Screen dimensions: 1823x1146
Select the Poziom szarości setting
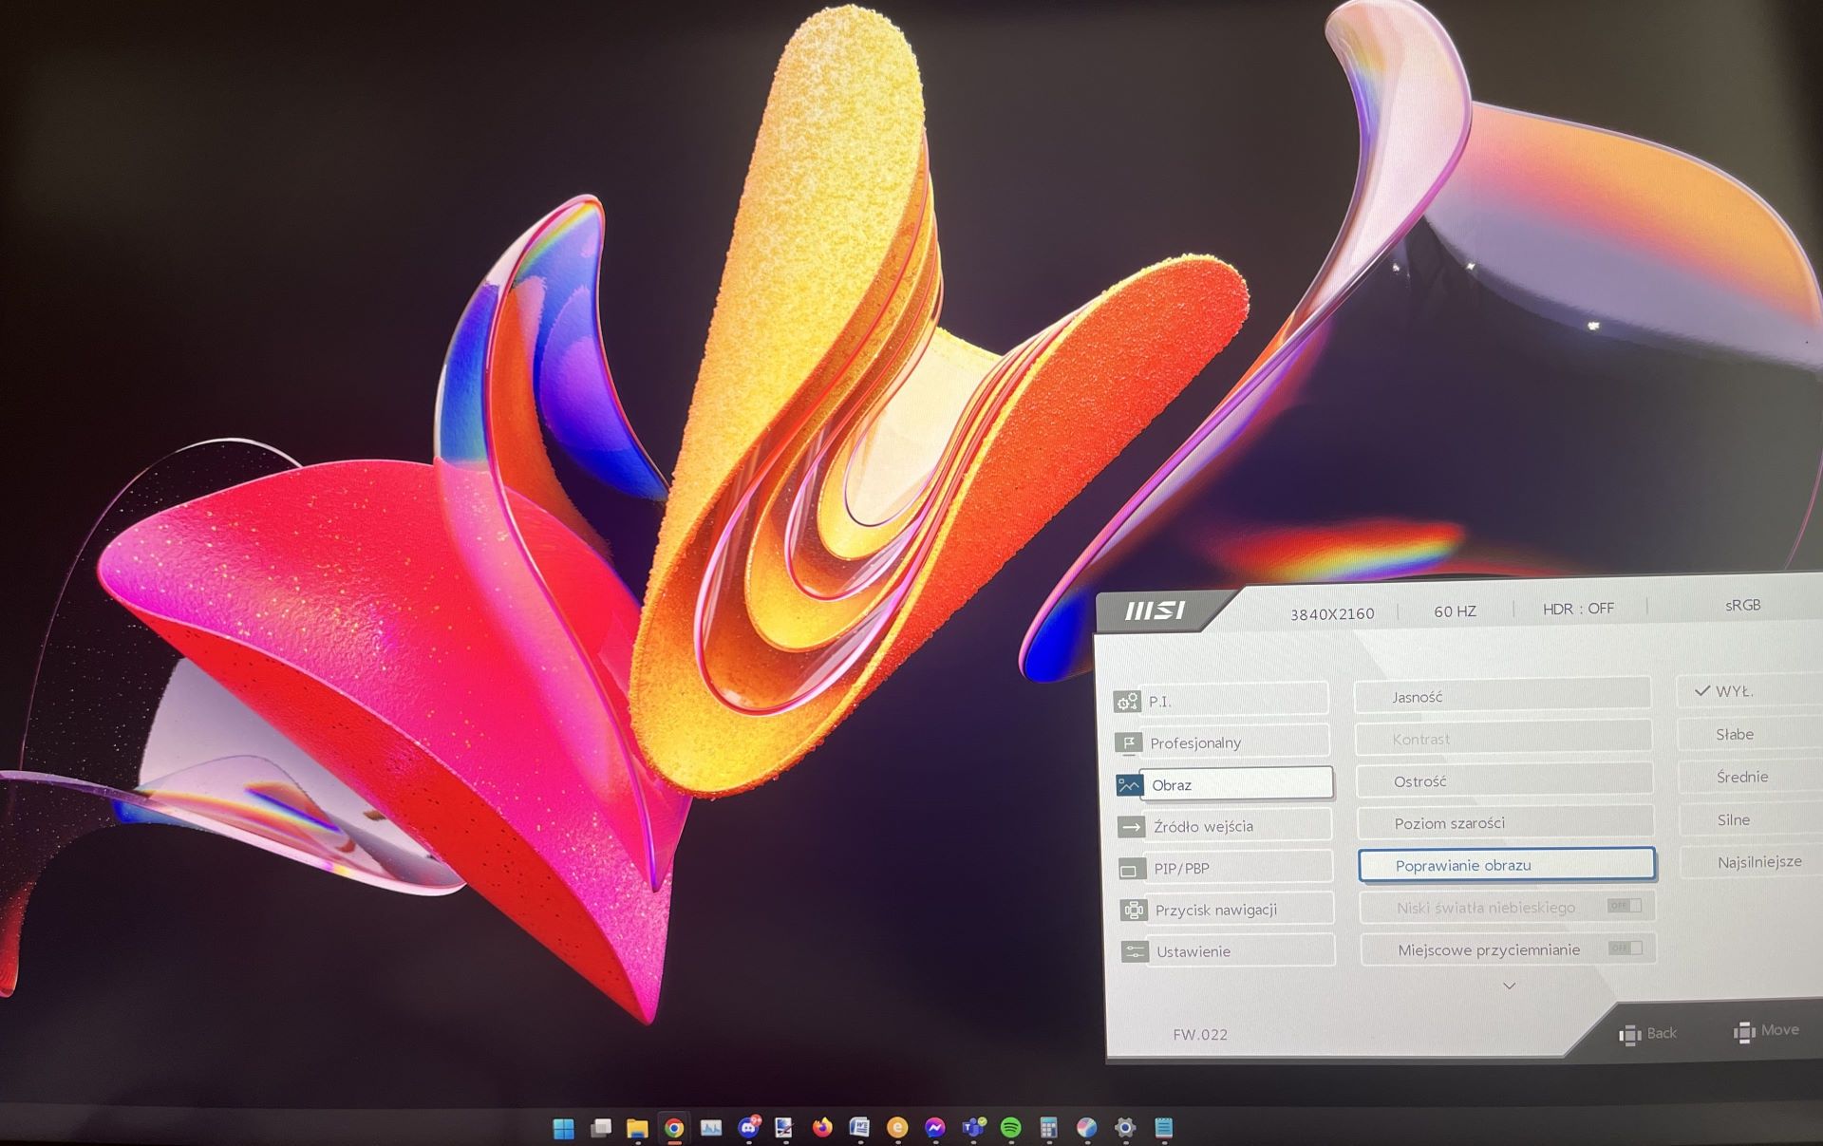click(x=1505, y=822)
